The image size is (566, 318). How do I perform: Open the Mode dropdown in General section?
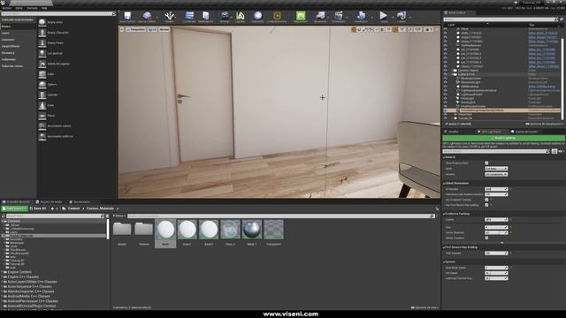(496, 169)
